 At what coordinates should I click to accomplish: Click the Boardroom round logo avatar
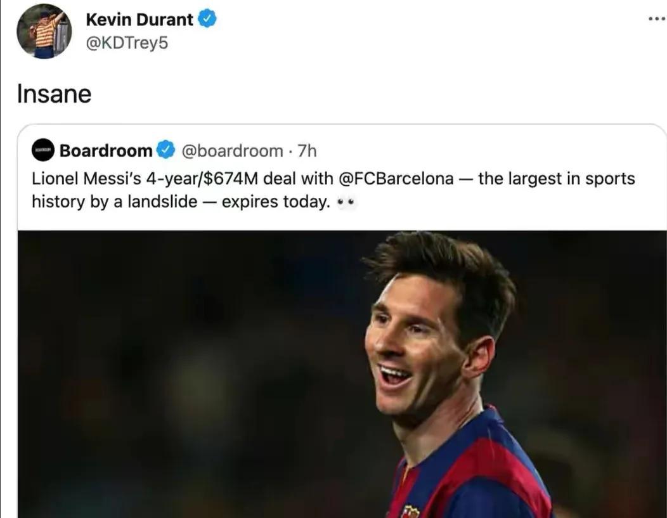pos(43,150)
